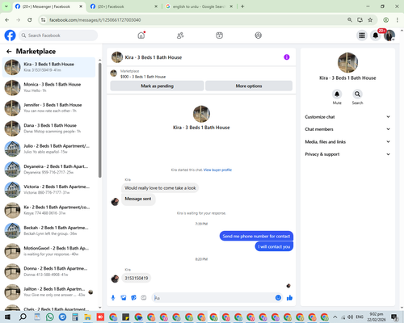Attach a photo file to message
Screen dimensions: 404x323
(124, 298)
